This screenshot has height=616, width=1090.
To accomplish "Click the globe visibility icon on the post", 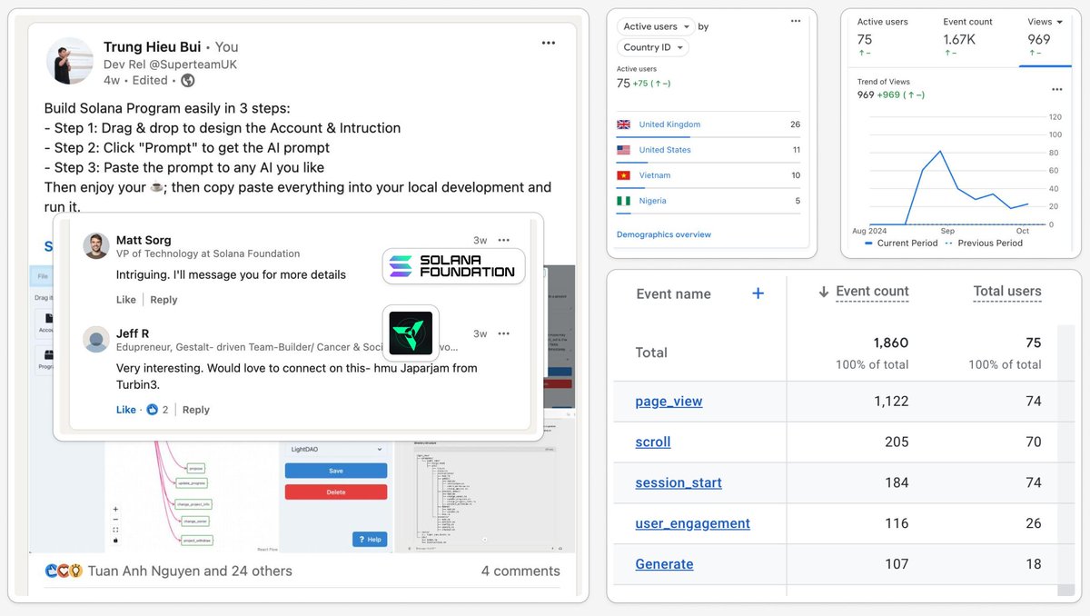I will (187, 80).
